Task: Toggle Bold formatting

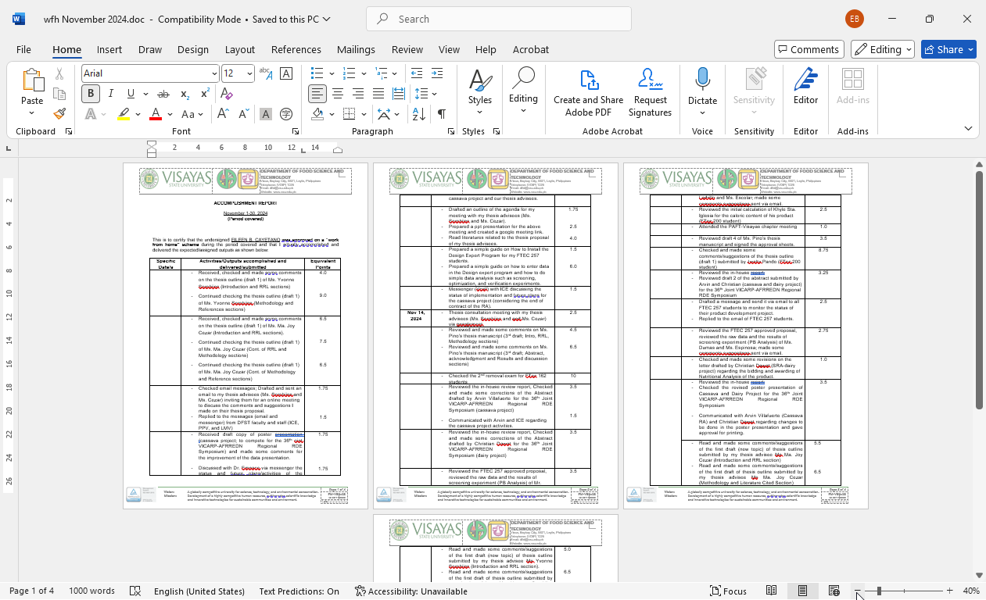Action: (91, 94)
